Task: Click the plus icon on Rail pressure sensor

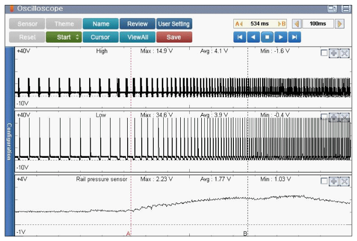Action: point(334,181)
